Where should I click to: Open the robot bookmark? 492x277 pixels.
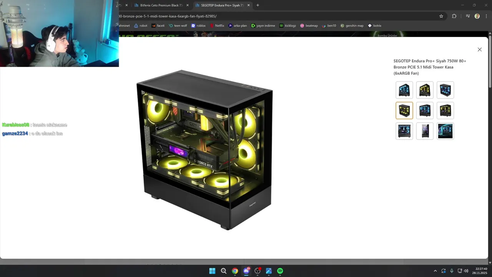[x=141, y=26]
